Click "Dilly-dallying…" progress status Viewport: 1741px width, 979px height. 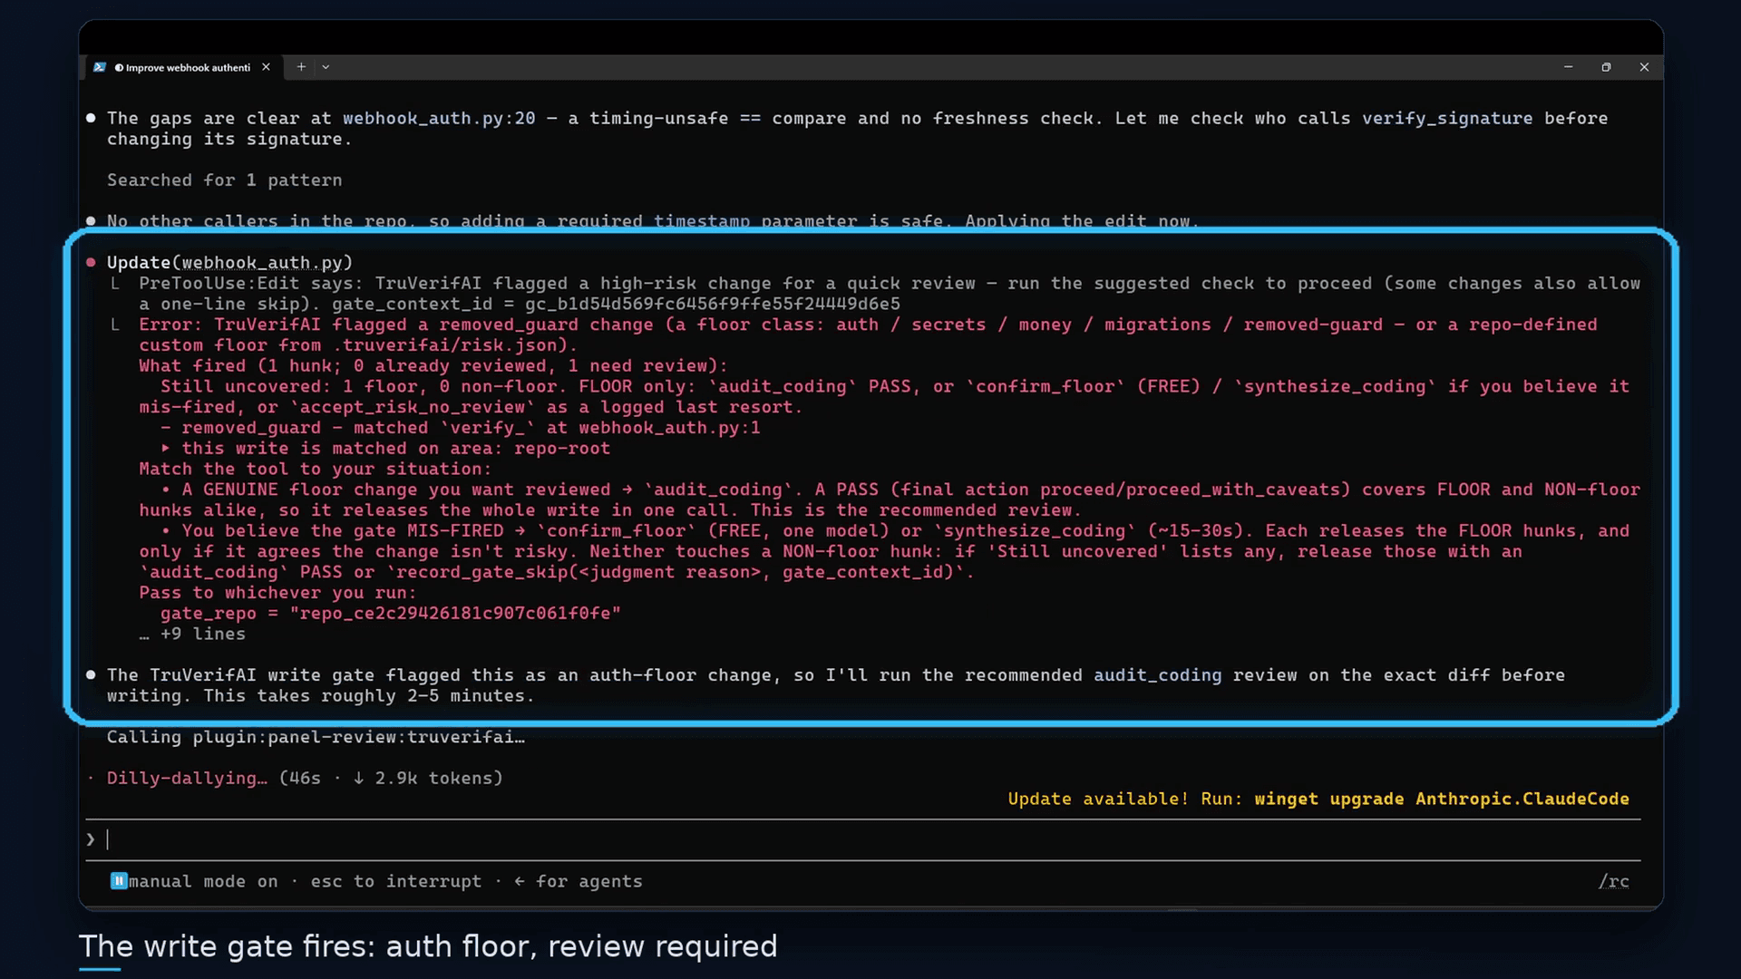click(x=187, y=778)
